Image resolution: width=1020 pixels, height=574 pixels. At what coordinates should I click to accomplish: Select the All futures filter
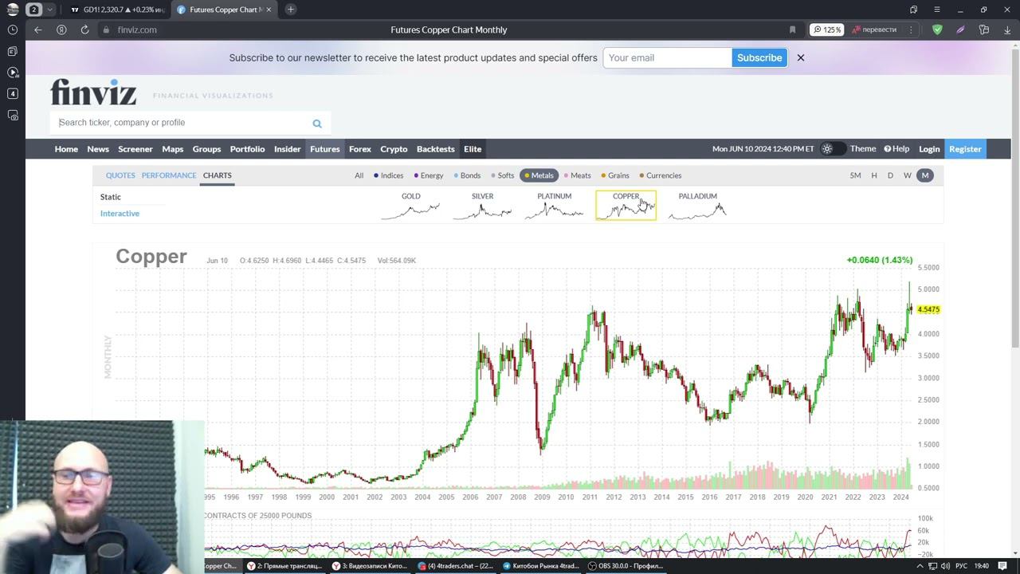coord(359,175)
